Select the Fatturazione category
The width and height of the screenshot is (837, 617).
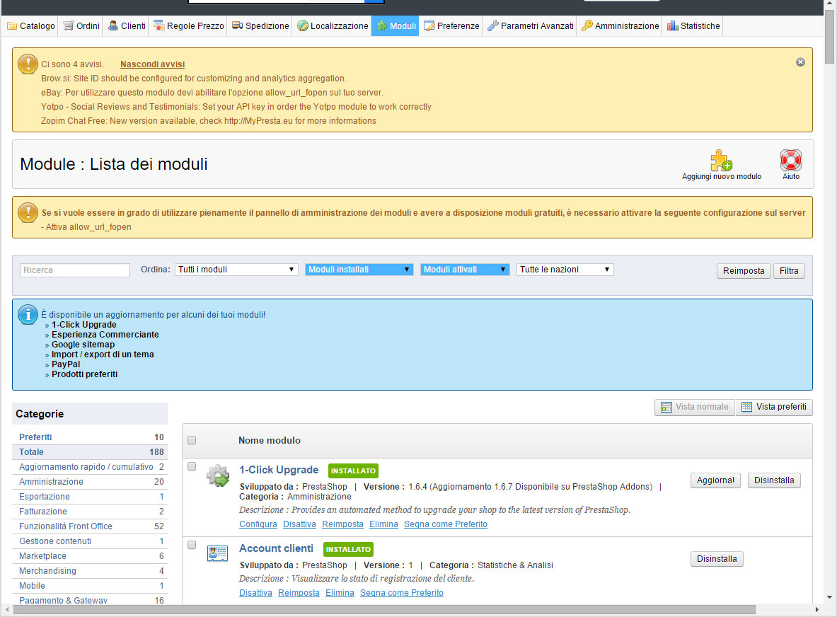click(x=90, y=512)
